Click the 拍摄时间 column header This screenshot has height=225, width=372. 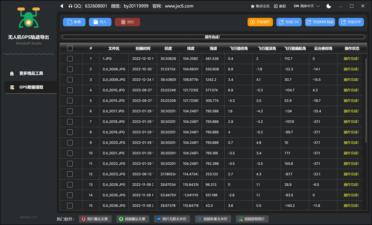tap(143, 48)
